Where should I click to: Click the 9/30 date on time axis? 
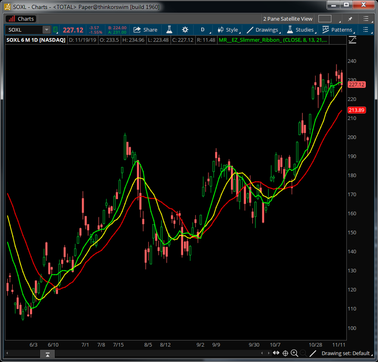254,345
